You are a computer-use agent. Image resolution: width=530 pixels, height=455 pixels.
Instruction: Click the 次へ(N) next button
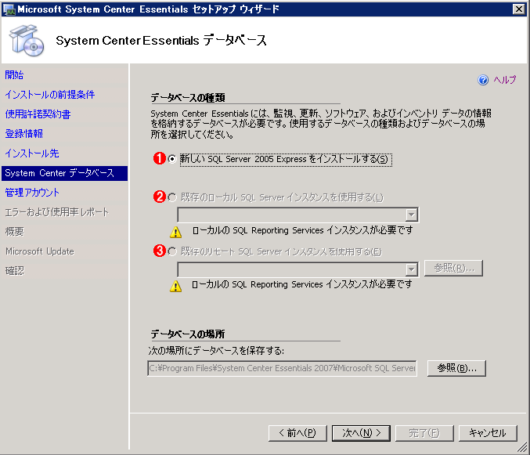click(x=361, y=433)
